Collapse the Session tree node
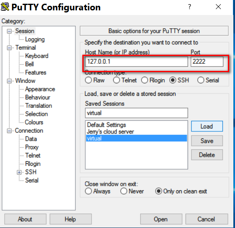 [9, 31]
